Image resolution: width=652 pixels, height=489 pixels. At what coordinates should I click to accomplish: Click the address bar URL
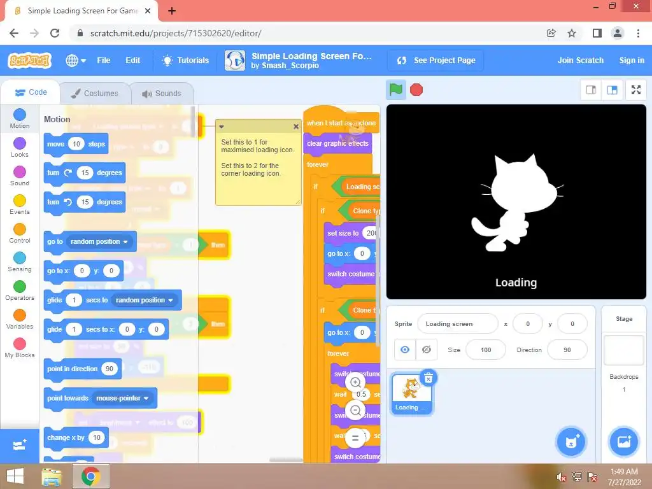click(x=176, y=33)
